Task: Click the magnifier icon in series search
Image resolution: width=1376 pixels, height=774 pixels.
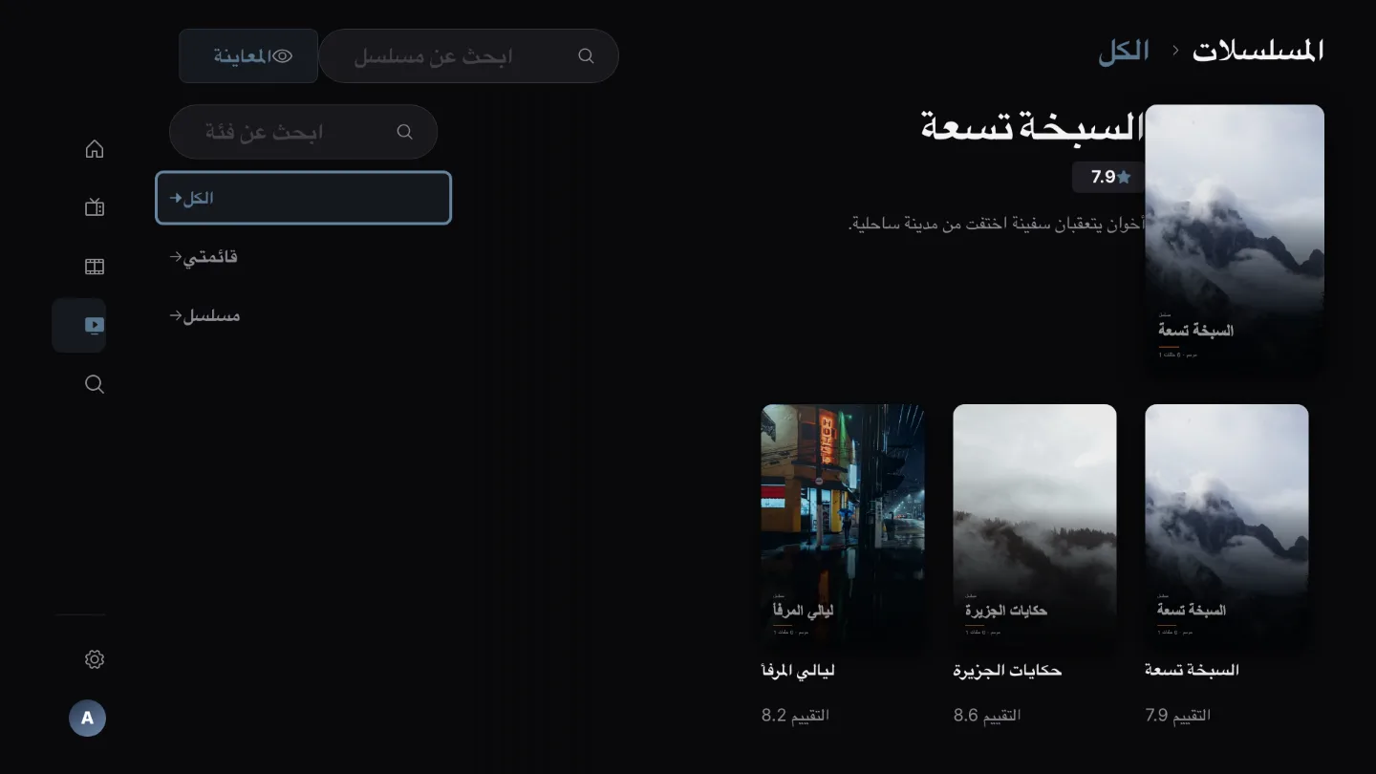Action: click(x=587, y=56)
